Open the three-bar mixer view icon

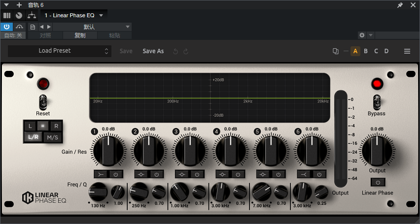tap(7, 16)
